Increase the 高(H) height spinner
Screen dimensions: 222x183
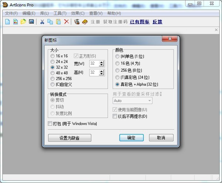tap(101, 71)
